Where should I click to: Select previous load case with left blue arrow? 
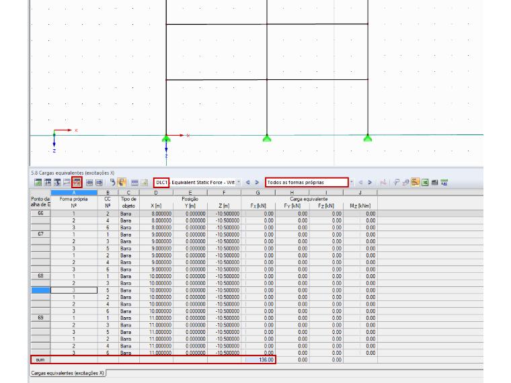[248, 182]
